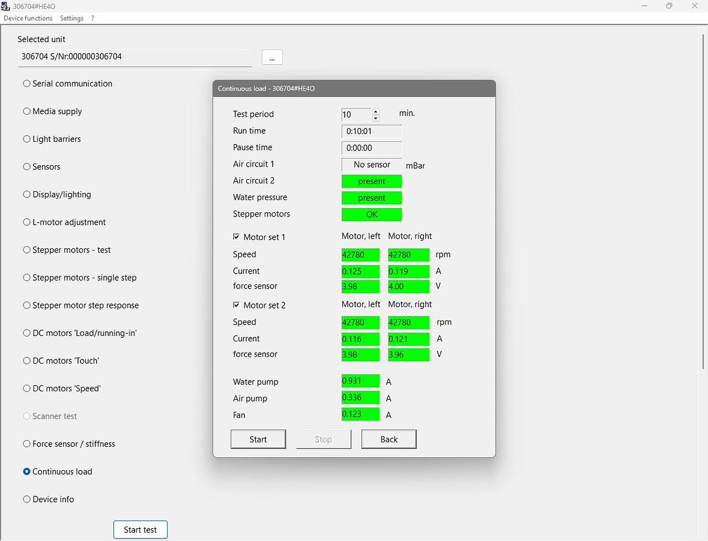Browse units with the ellipsis button
The image size is (708, 541).
272,57
